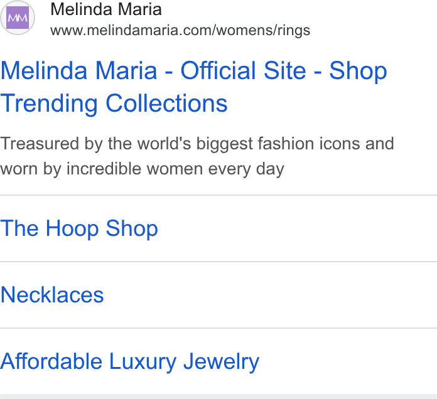Screen dimensions: 437x399
Task: Click the 'Trending Collections' line of the headline
Action: (x=114, y=104)
